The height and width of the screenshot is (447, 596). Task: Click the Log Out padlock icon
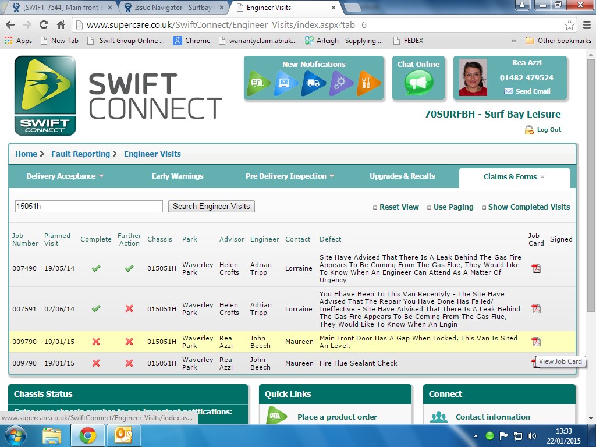click(x=529, y=130)
